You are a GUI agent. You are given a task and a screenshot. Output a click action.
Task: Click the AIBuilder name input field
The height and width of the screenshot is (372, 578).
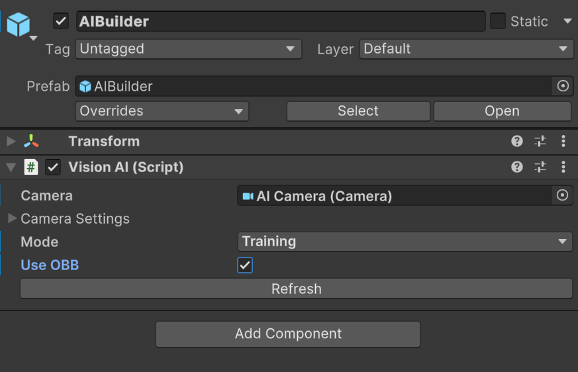click(281, 21)
